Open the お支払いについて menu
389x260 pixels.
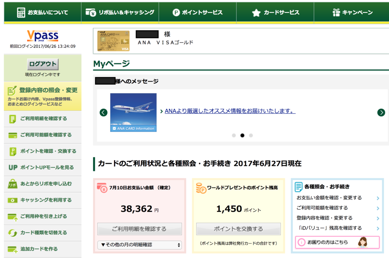coord(43,13)
